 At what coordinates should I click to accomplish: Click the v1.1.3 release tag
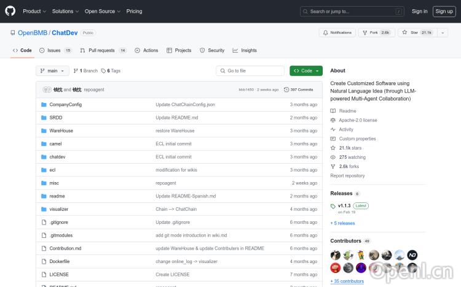click(343, 206)
